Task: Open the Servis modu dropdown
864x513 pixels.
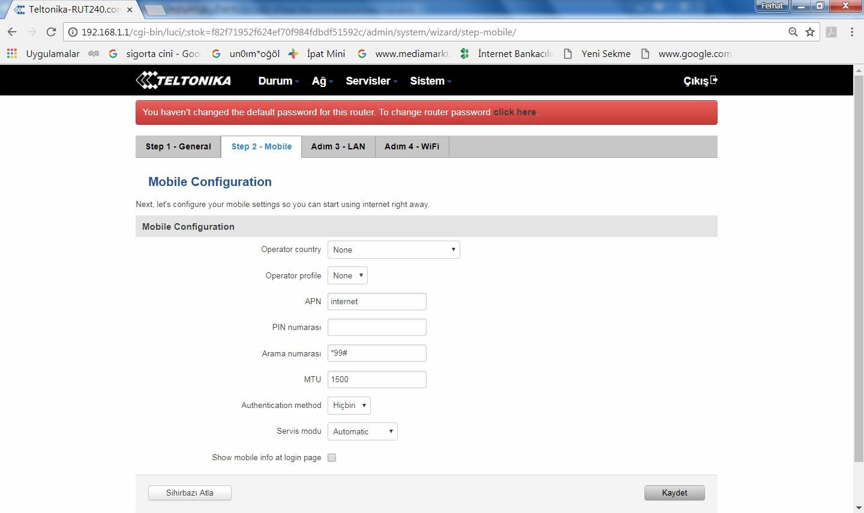Action: pos(362,431)
